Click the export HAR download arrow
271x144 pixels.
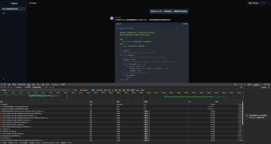pyautogui.click(x=53, y=87)
